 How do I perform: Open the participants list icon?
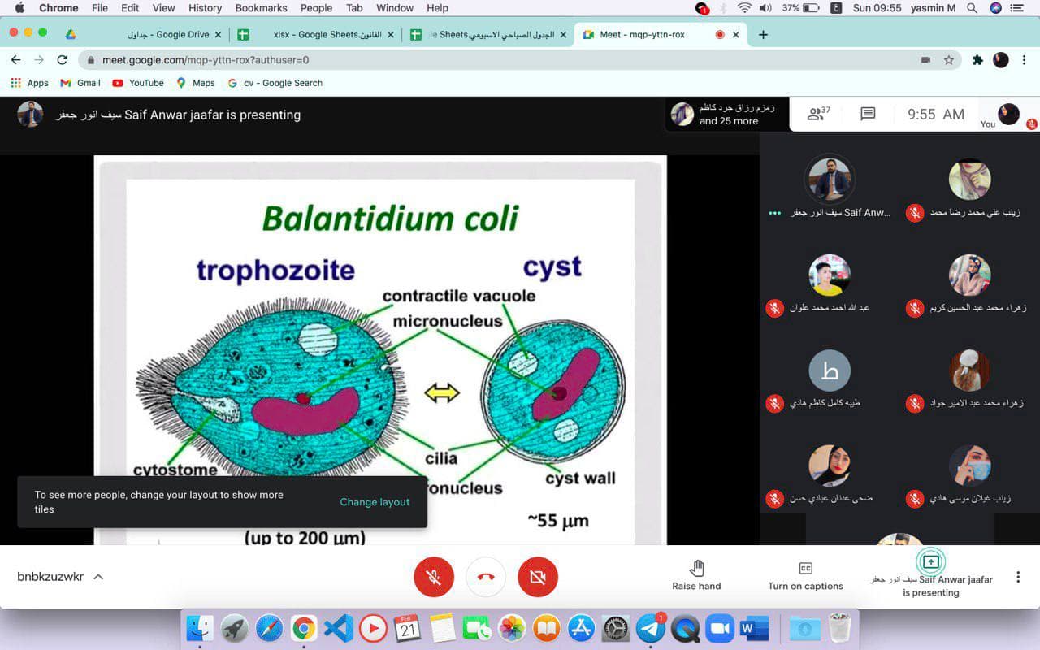tap(817, 115)
